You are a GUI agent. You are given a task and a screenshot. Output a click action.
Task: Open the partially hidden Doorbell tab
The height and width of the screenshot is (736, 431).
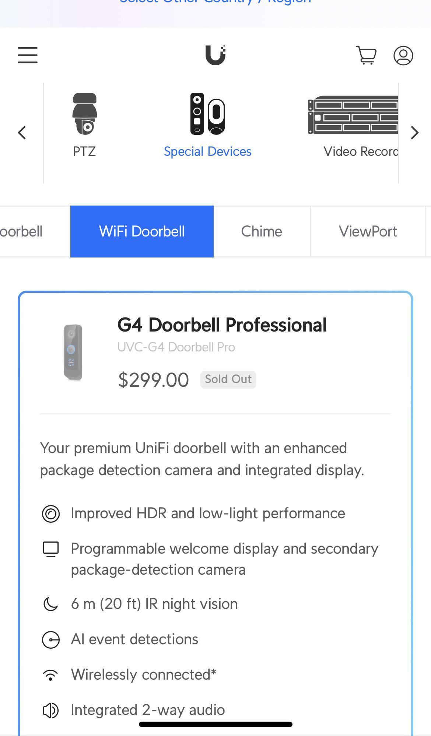[21, 231]
